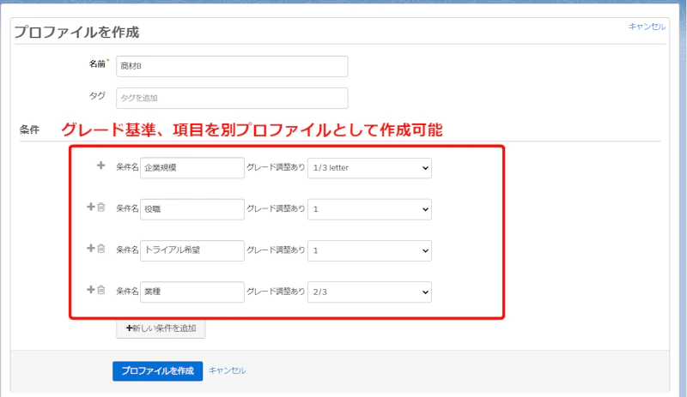Click グレード調整あり label in 業種 row
The width and height of the screenshot is (687, 397).
276,291
